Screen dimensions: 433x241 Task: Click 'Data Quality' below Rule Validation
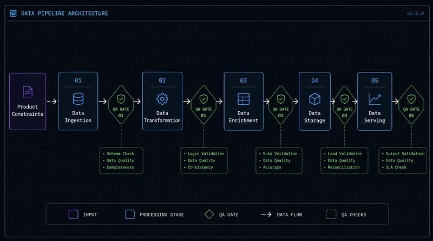pos(277,160)
